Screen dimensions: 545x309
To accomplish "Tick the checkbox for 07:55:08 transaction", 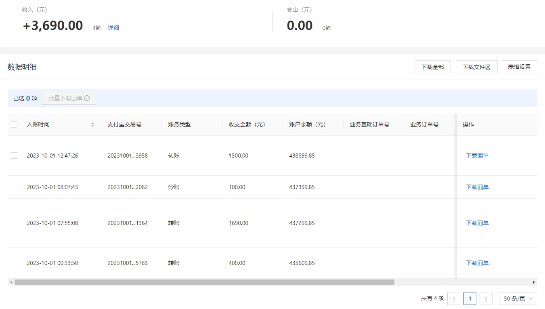I will (x=14, y=223).
